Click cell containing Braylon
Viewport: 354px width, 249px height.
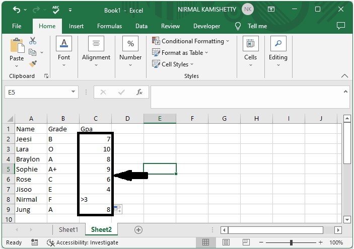[31, 159]
